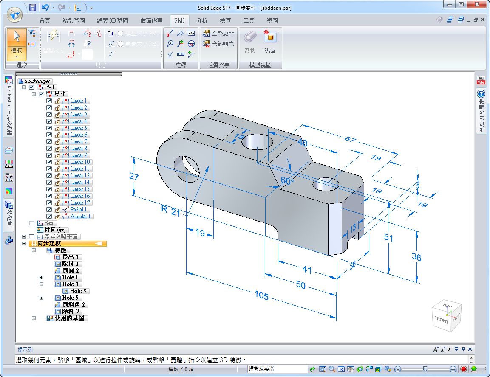The width and height of the screenshot is (490, 377).
Task: Click the Undo arrow icon
Action: point(45,7)
